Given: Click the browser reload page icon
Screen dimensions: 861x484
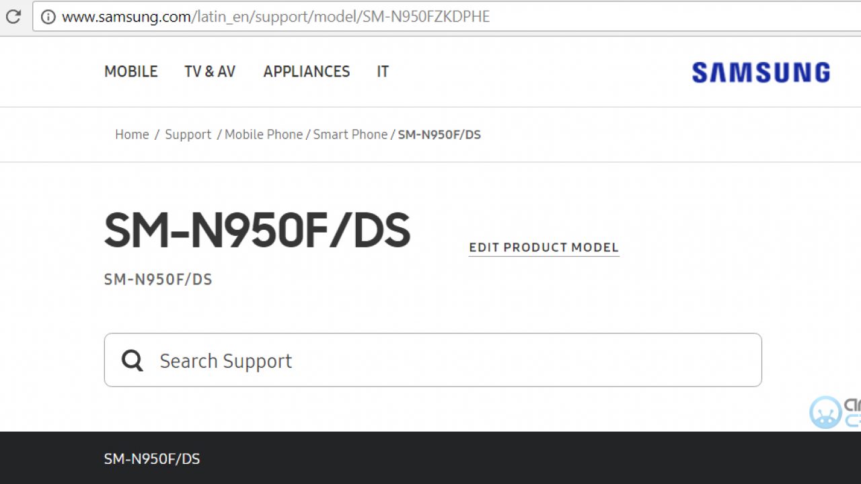Looking at the screenshot, I should (x=13, y=17).
